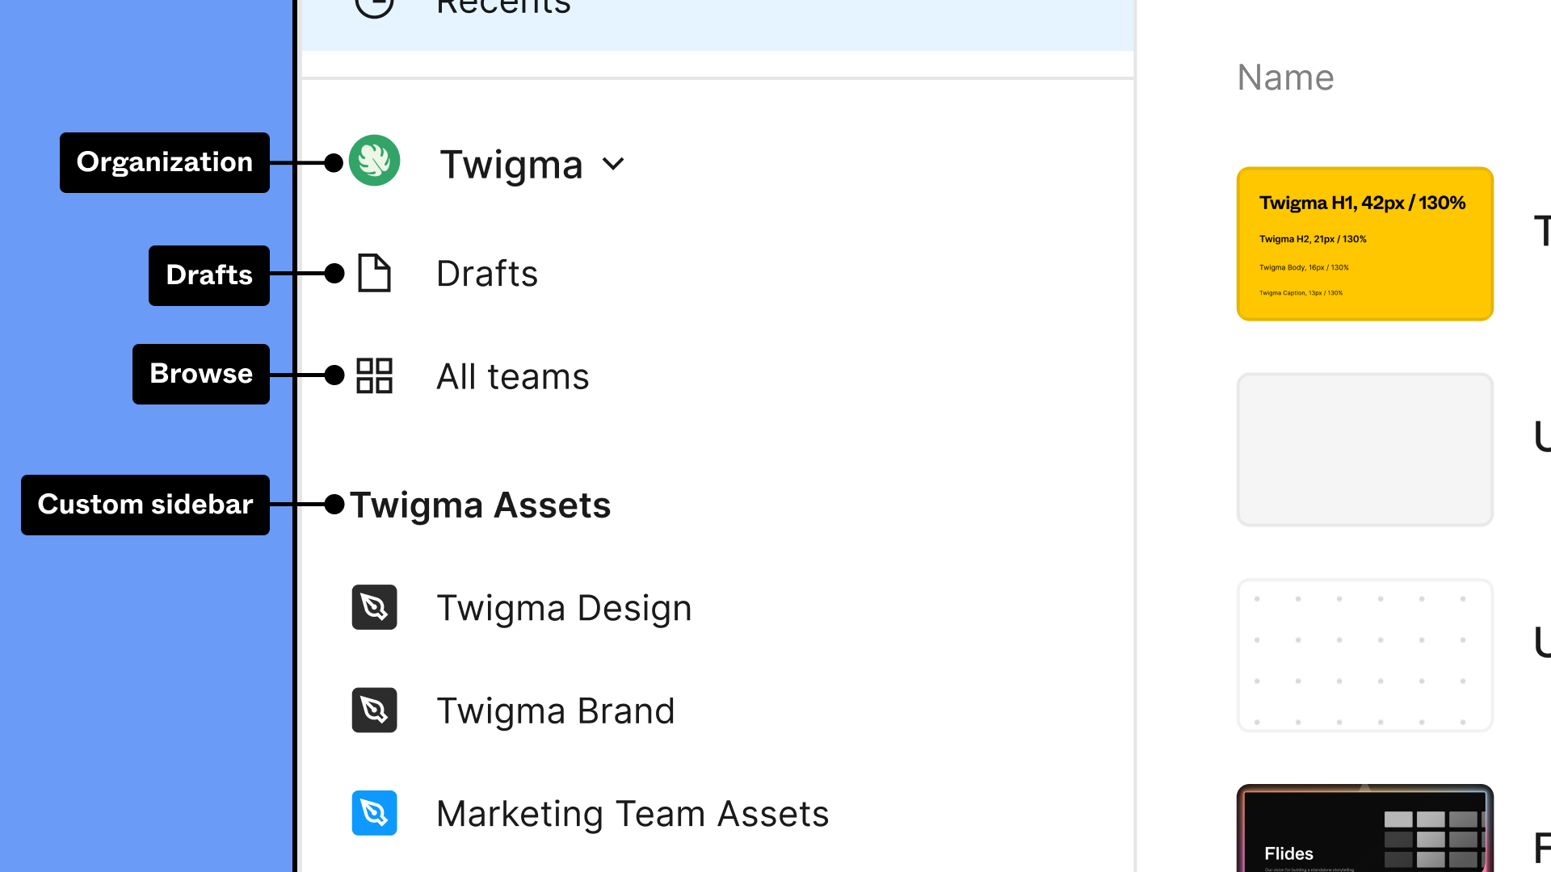Click the Twigma Brand team icon
This screenshot has height=872, width=1551.
coord(374,710)
